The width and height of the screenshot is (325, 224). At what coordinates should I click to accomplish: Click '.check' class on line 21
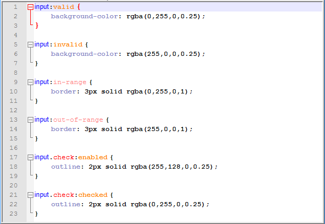tap(62, 195)
